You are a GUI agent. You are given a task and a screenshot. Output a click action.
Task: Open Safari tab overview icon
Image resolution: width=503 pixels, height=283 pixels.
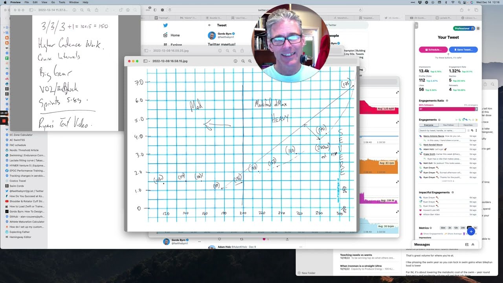tap(475, 10)
